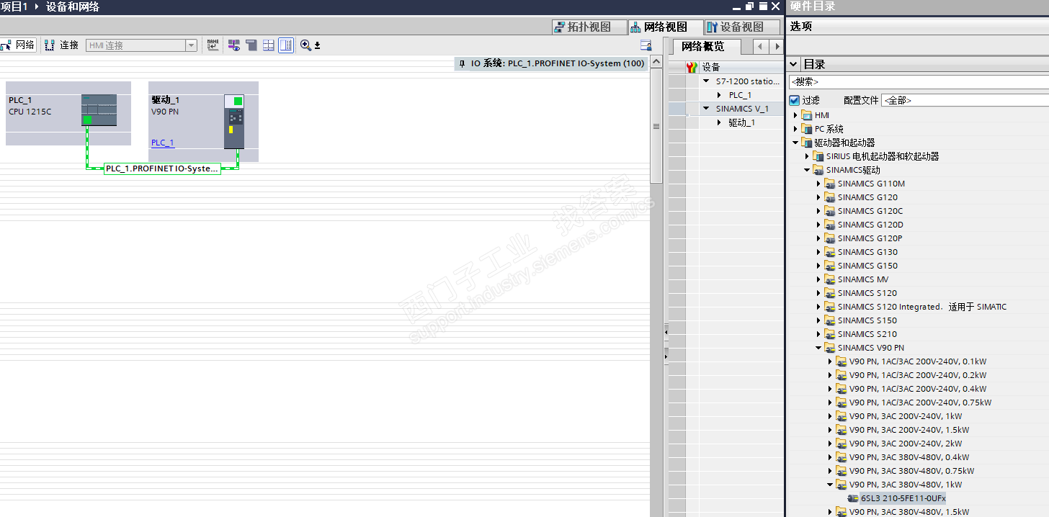1049x517 pixels.
Task: Collapse the 驱动器和起动器 folder
Action: click(796, 143)
